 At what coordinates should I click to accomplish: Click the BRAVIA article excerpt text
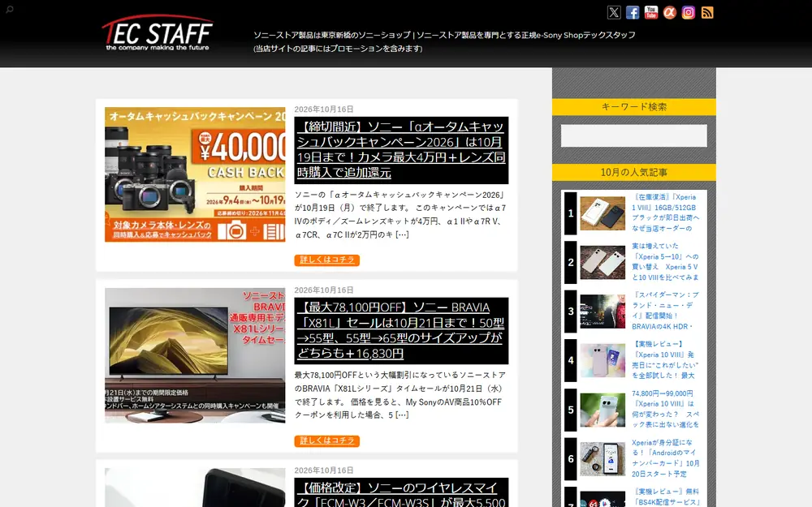pyautogui.click(x=400, y=395)
